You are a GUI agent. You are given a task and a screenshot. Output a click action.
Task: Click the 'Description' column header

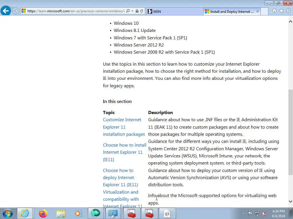(x=160, y=112)
